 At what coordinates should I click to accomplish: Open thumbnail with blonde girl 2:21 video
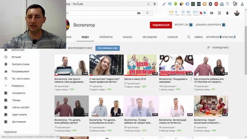pyautogui.click(x=107, y=65)
